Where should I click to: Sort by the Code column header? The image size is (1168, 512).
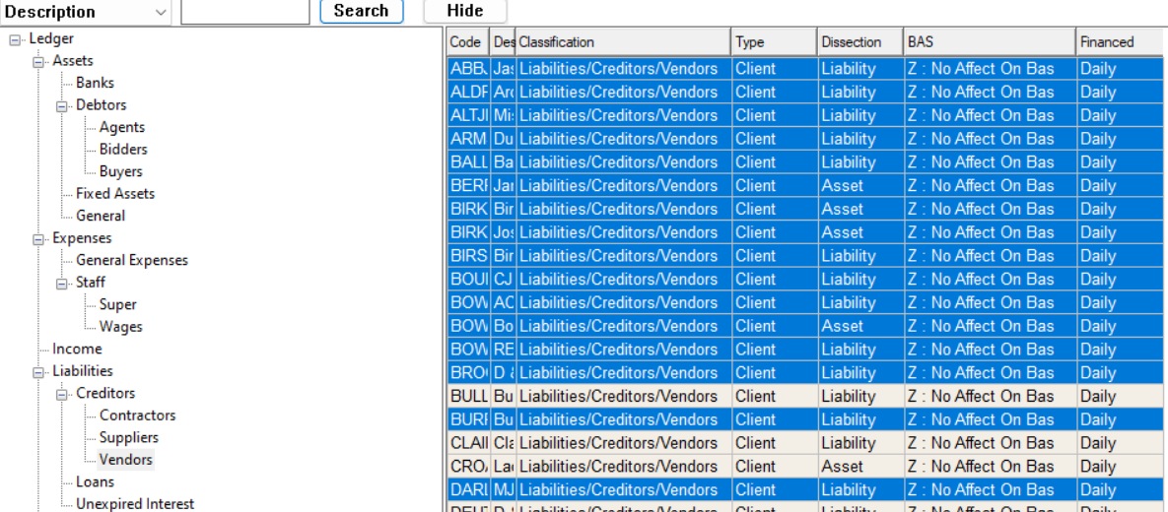pyautogui.click(x=468, y=42)
